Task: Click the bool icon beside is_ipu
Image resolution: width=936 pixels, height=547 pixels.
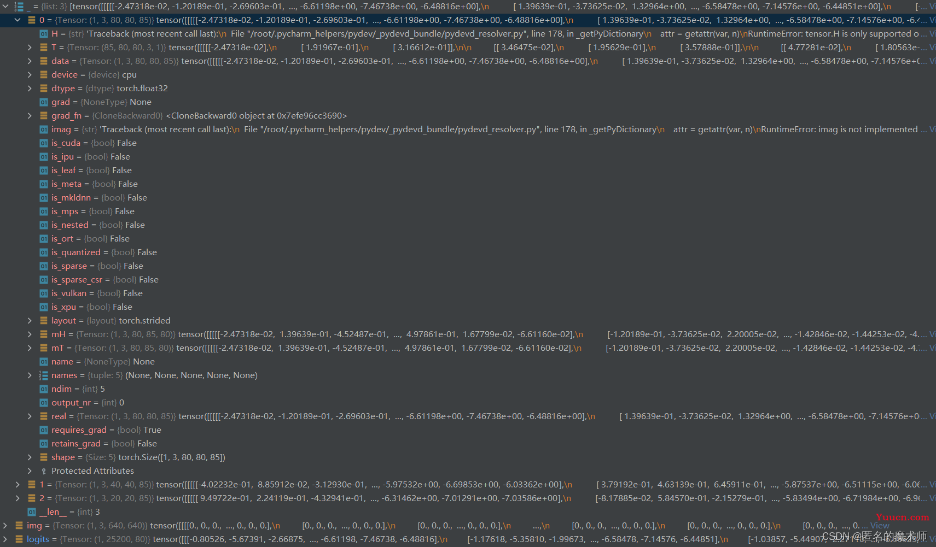Action: [44, 157]
